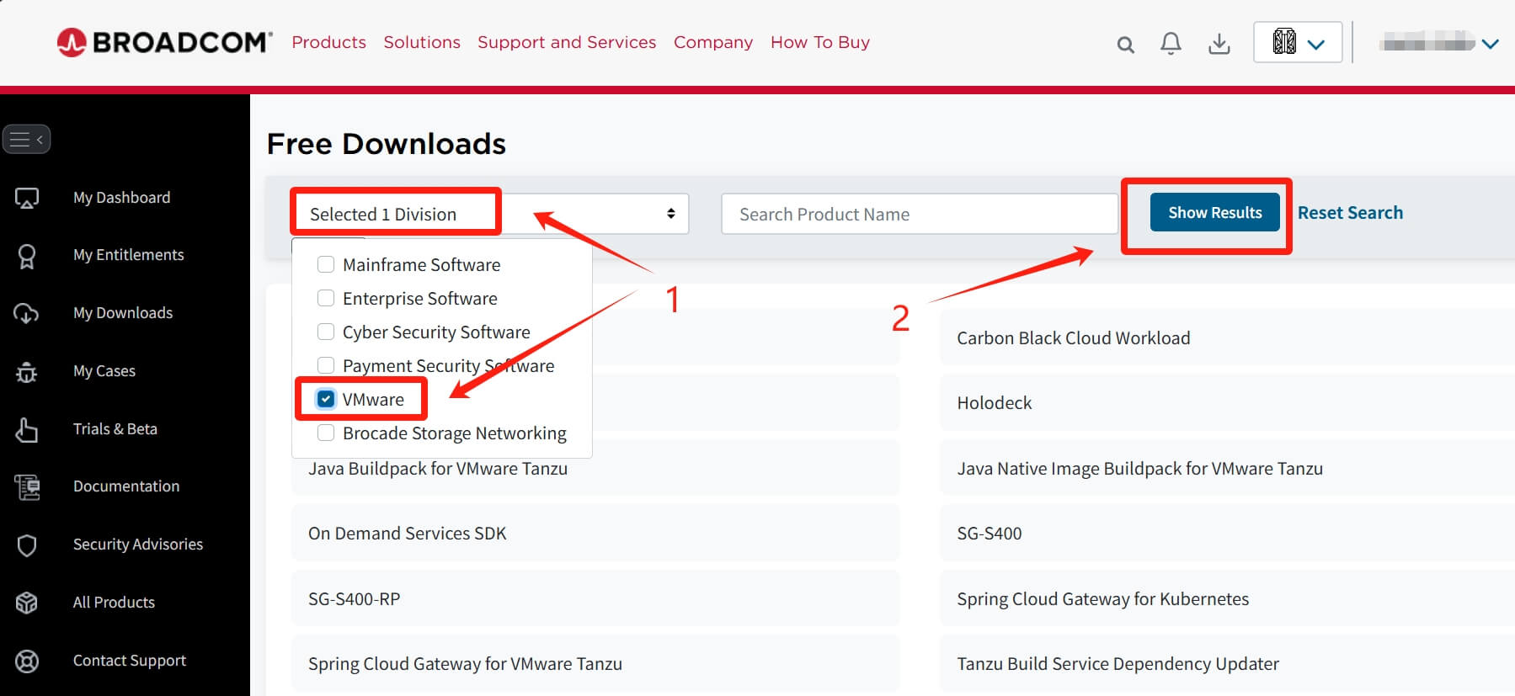This screenshot has width=1515, height=696.
Task: Check Cyber Security Software option
Action: [326, 332]
